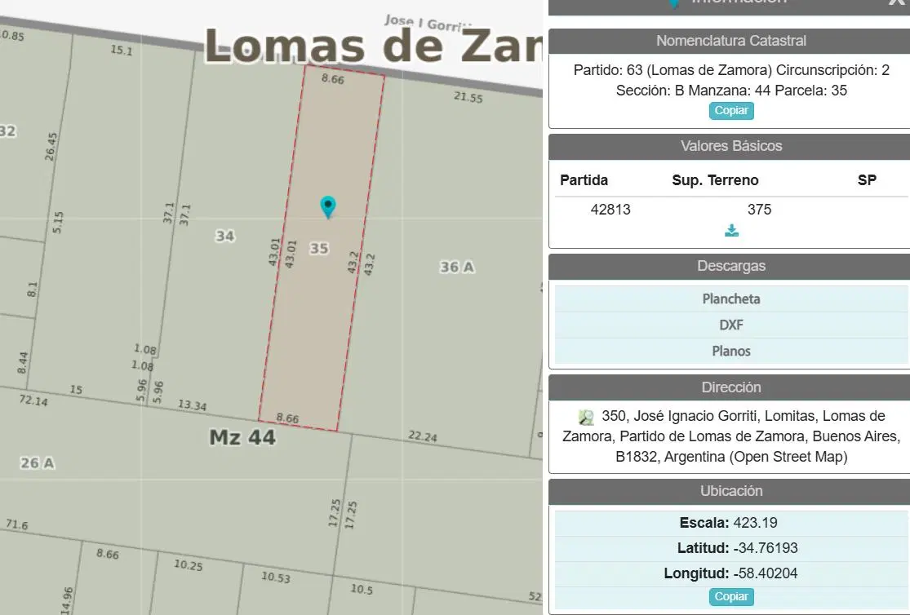Select parcel 34 on the map
The image size is (910, 615).
[225, 237]
